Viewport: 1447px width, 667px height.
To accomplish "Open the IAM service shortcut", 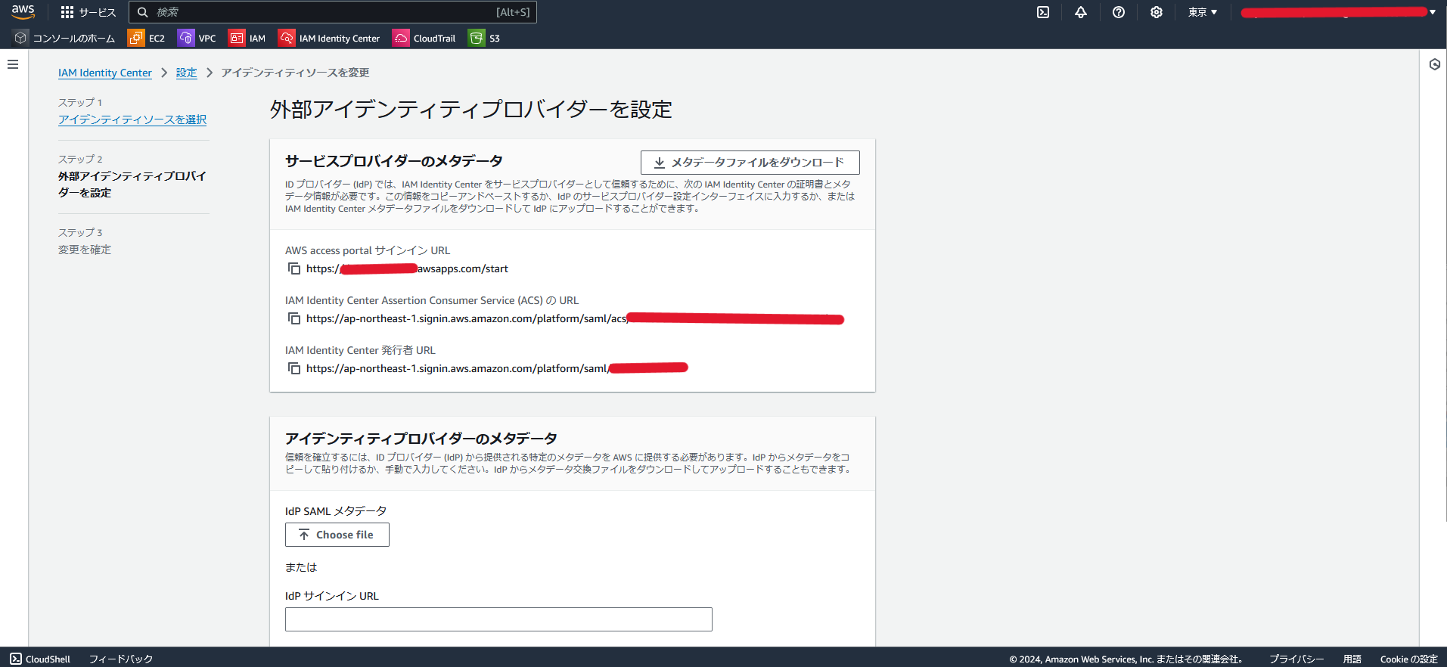I will [247, 38].
